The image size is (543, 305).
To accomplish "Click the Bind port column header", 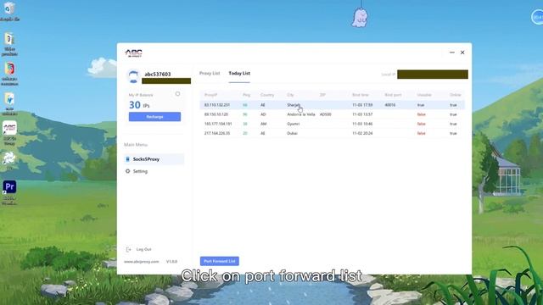I will click(x=393, y=95).
